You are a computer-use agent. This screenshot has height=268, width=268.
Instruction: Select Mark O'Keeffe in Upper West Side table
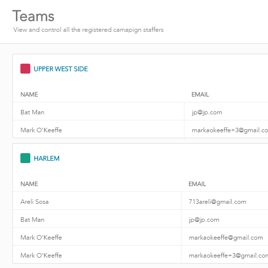(x=41, y=130)
